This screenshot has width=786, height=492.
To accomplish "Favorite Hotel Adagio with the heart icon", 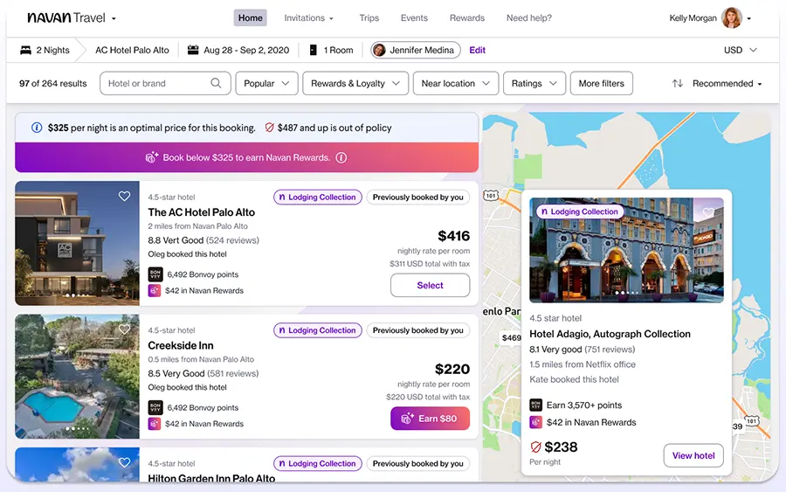I will [708, 212].
